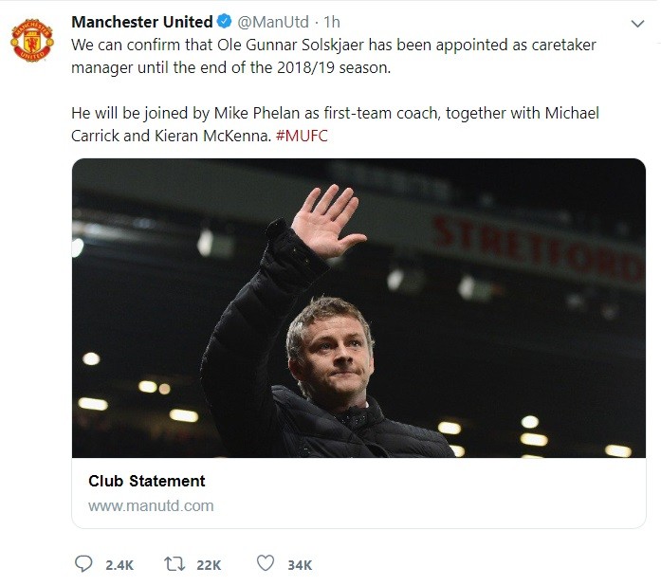This screenshot has height=586, width=661.
Task: Click the reply speech bubble icon
Action: (83, 563)
